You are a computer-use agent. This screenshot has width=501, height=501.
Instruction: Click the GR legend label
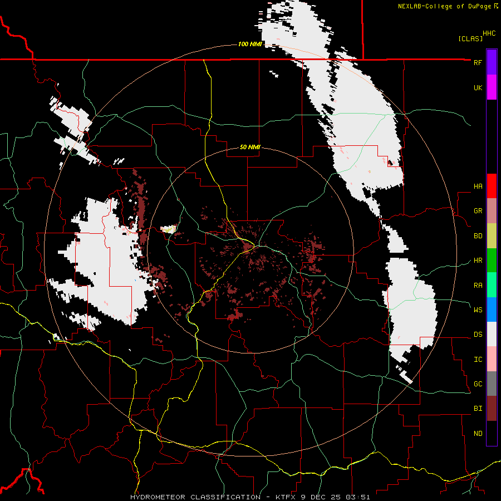pyautogui.click(x=478, y=211)
